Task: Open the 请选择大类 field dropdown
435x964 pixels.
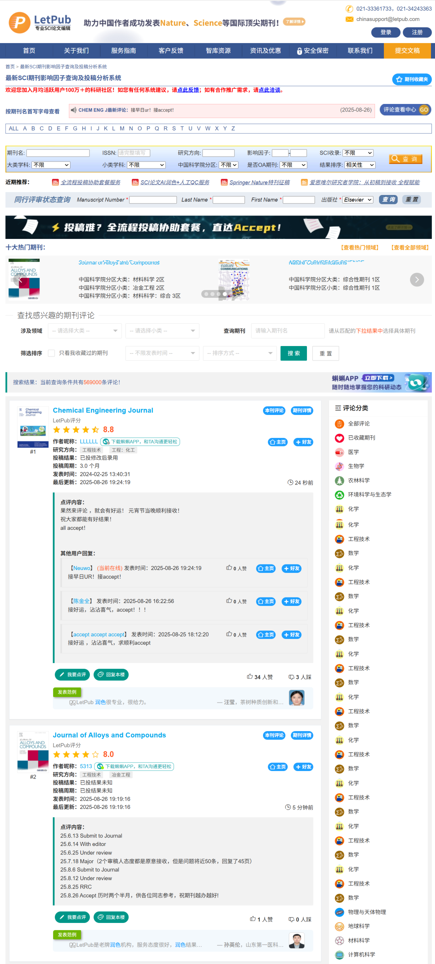Action: [85, 331]
